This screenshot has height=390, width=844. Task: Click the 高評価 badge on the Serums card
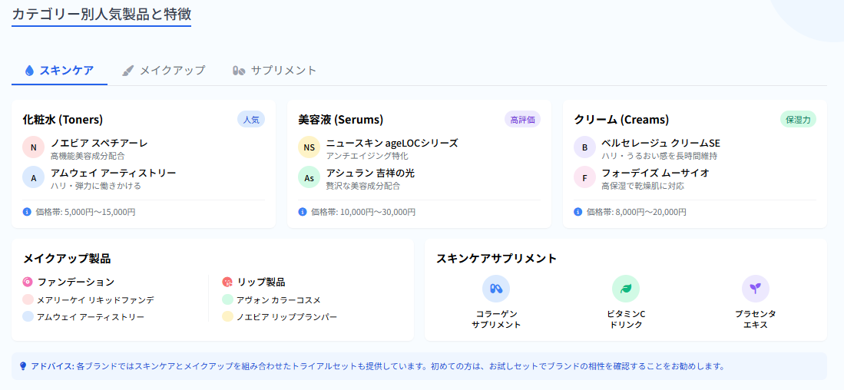(523, 120)
